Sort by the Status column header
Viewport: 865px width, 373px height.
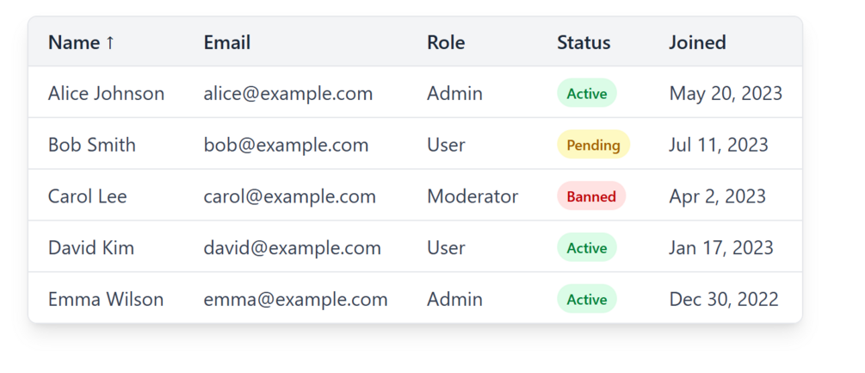584,42
